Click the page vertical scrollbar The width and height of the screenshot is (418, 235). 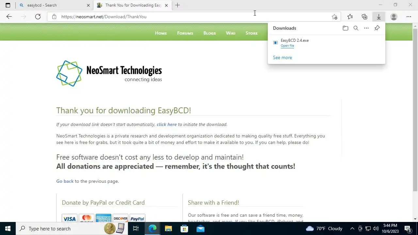click(415, 110)
